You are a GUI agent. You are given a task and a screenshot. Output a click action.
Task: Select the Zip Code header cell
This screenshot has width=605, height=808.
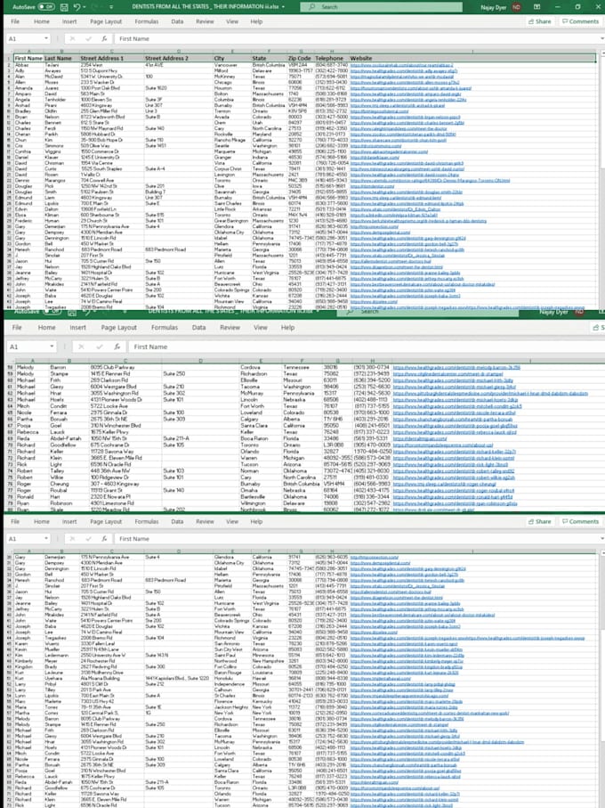pyautogui.click(x=301, y=58)
